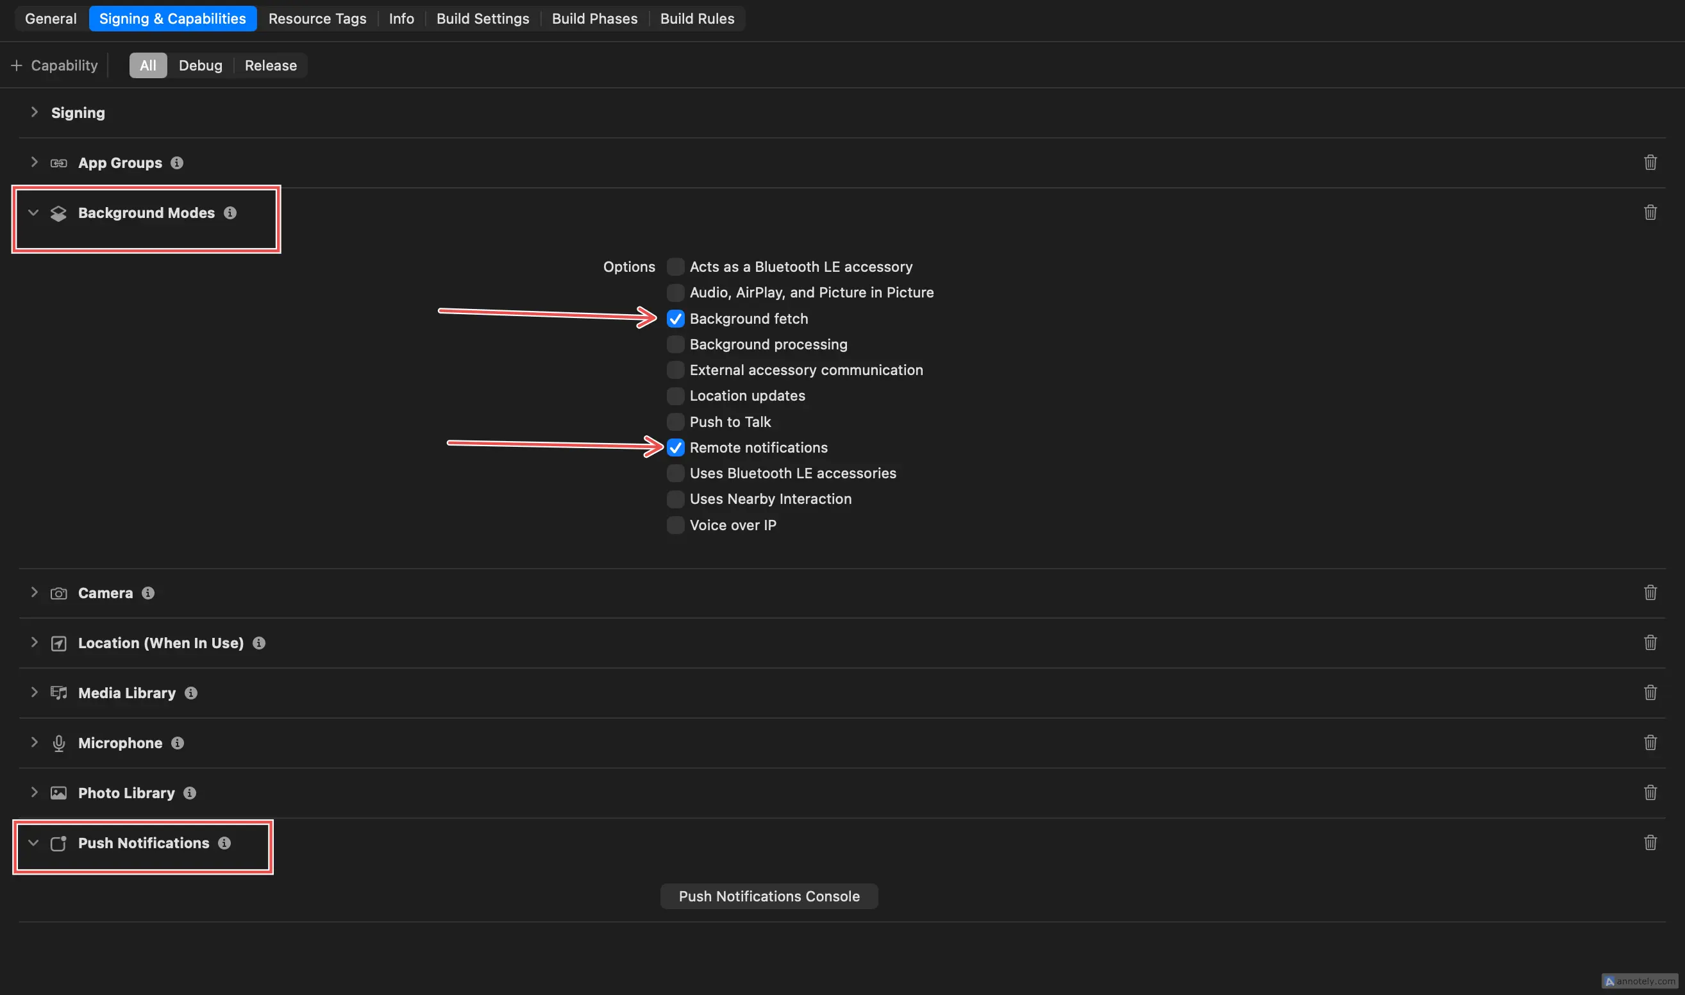Screen dimensions: 1685x995
Task: Click the Push Notifications badge icon
Action: coord(59,844)
